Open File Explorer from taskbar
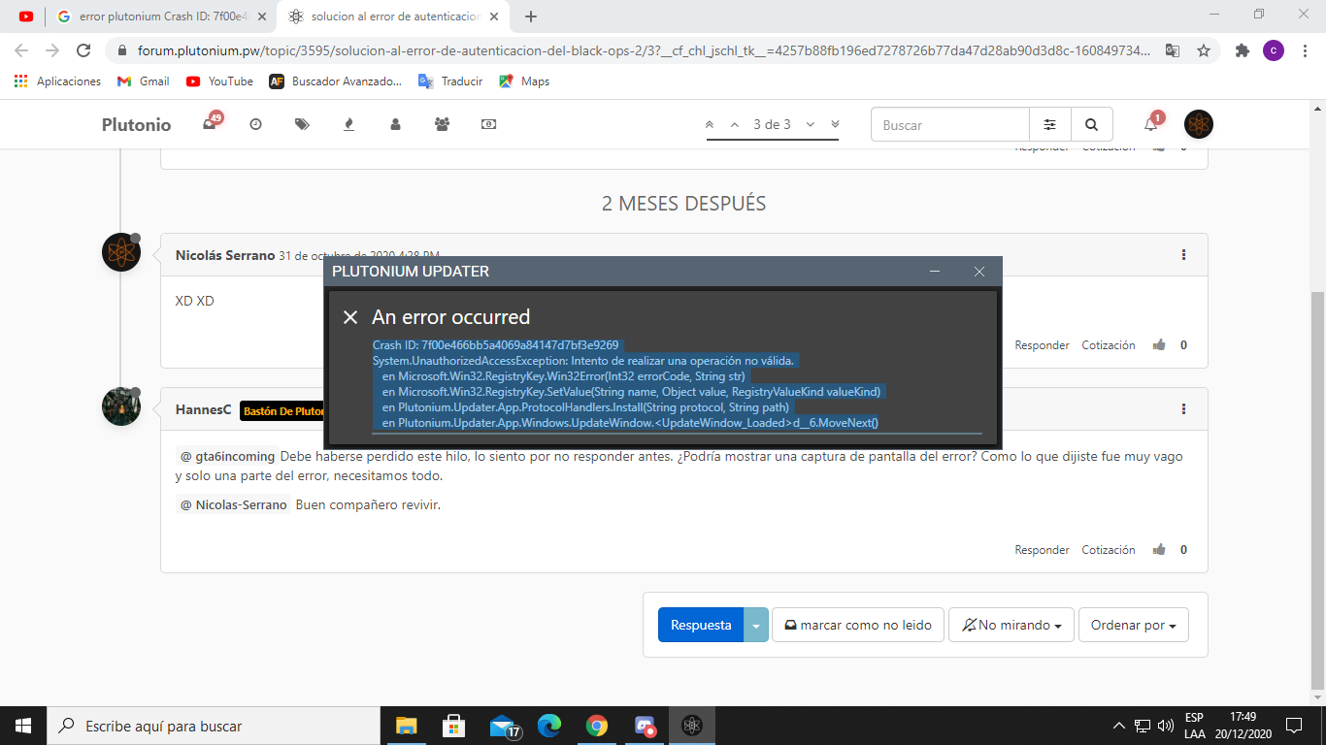1326x745 pixels. (406, 726)
